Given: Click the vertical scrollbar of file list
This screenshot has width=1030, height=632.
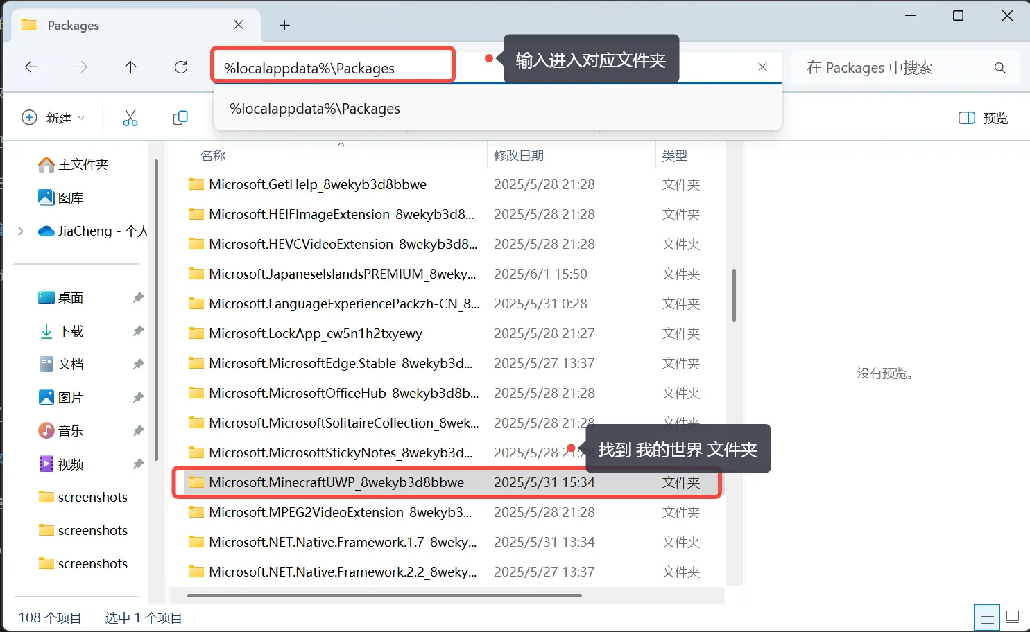Looking at the screenshot, I should 734,295.
